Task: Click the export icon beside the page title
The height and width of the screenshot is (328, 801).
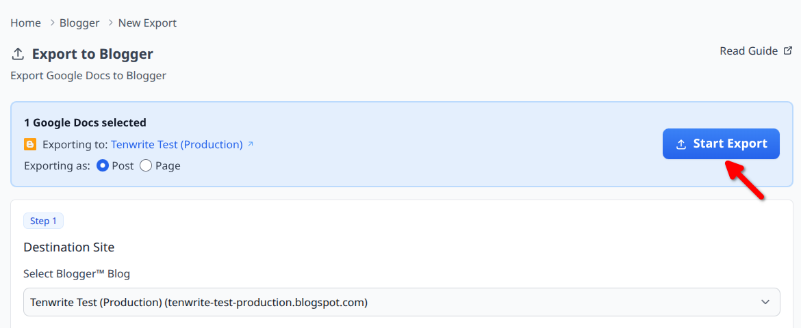Action: click(x=18, y=55)
